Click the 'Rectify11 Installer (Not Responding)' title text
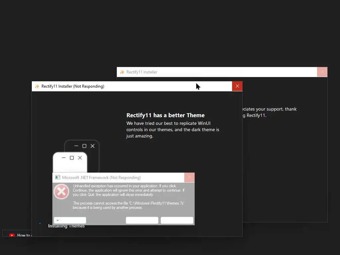 tap(73, 86)
